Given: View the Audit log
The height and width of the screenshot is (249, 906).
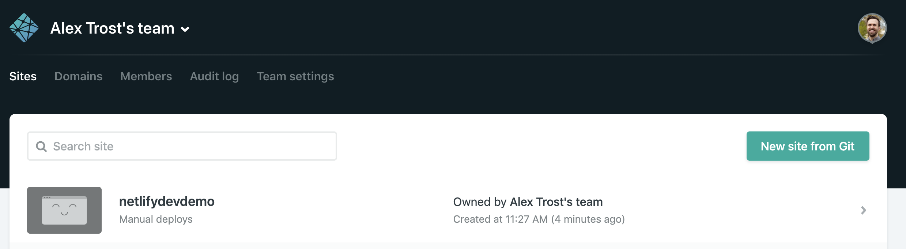Looking at the screenshot, I should 214,77.
